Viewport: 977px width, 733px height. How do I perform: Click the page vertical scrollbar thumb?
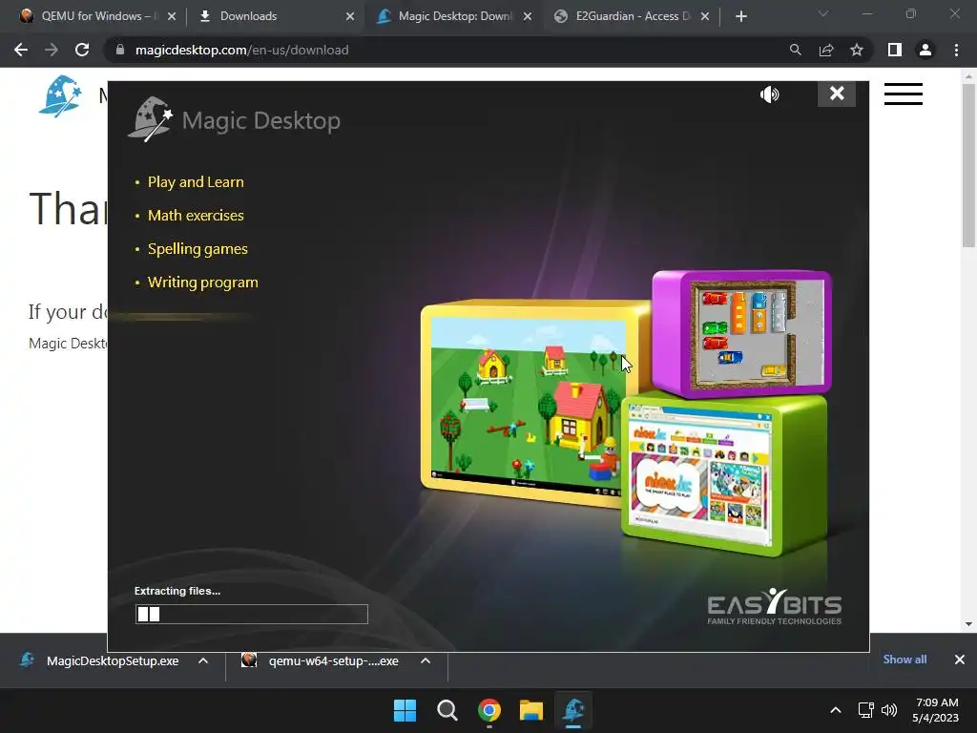968,165
